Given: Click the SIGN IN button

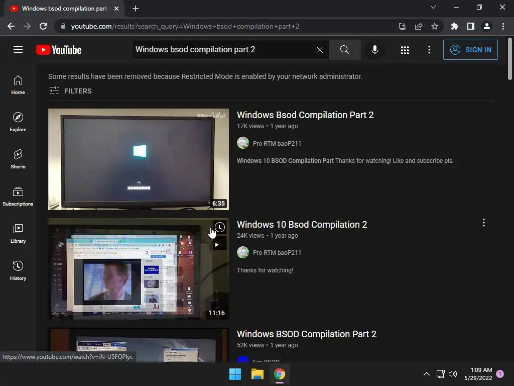Looking at the screenshot, I should pyautogui.click(x=470, y=50).
